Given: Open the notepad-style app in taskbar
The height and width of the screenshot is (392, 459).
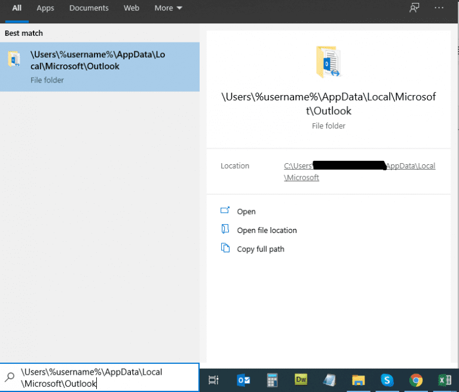Looking at the screenshot, I should 329,380.
